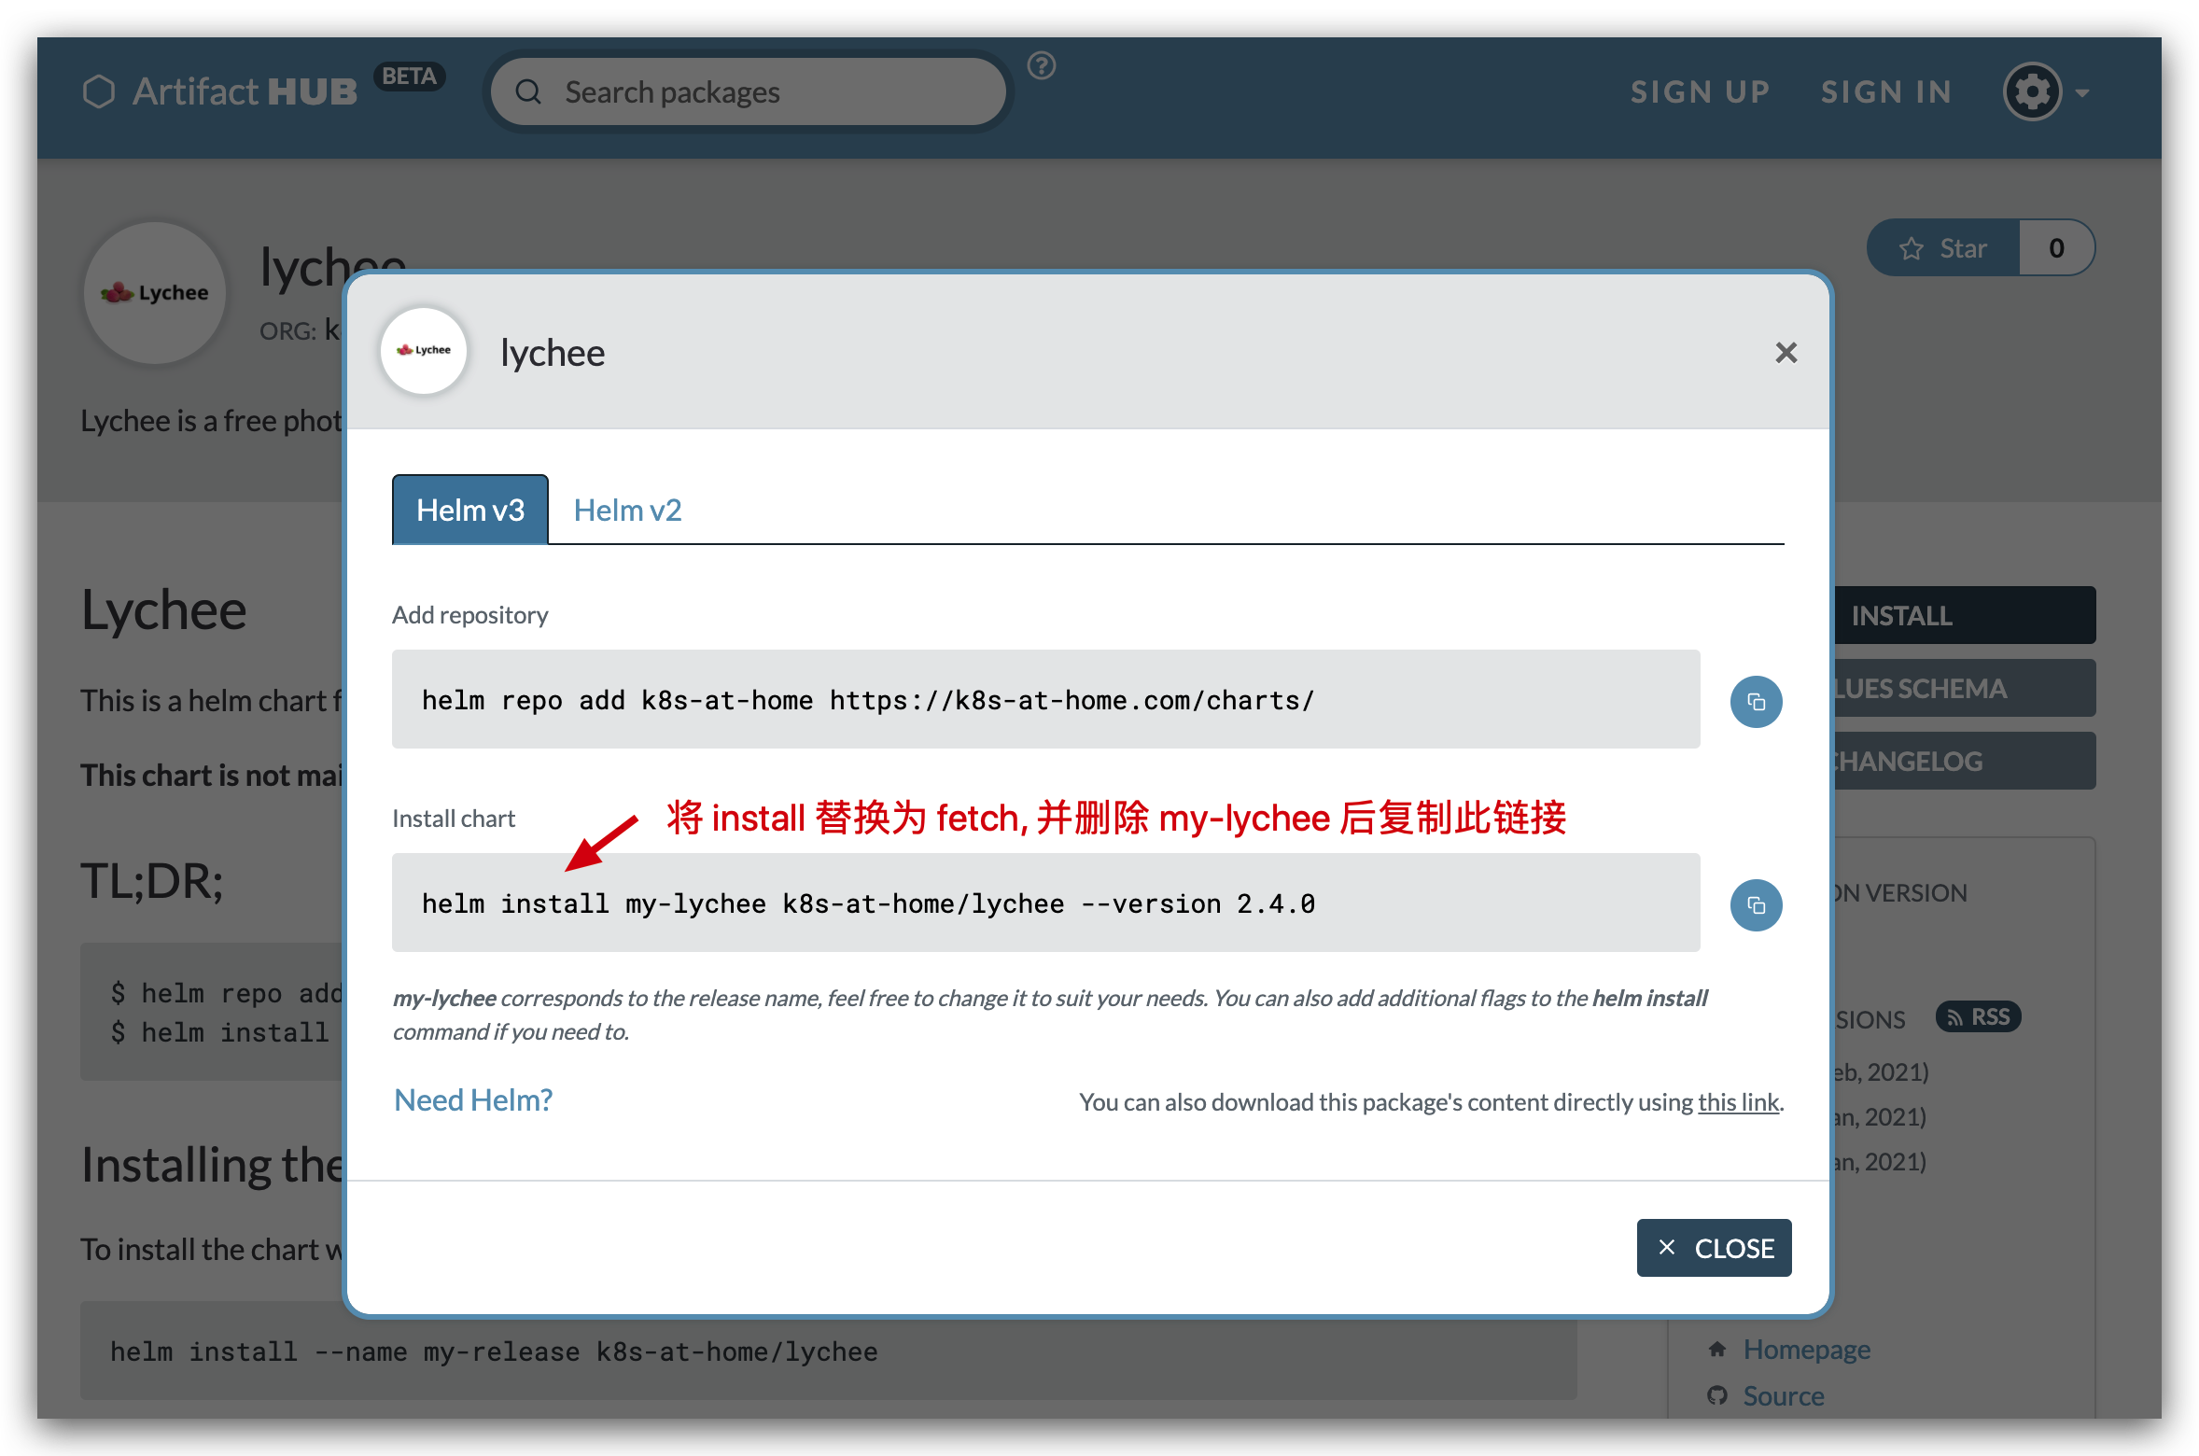Click the TL;DR; heading
The width and height of the screenshot is (2199, 1456).
(x=152, y=881)
